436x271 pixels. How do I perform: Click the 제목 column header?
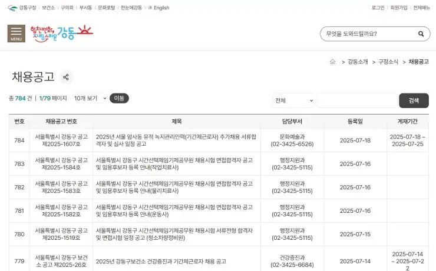pyautogui.click(x=177, y=121)
